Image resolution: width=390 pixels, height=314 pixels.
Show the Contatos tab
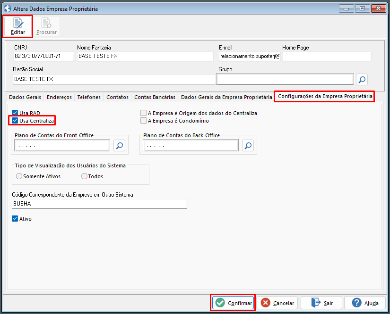(x=117, y=97)
